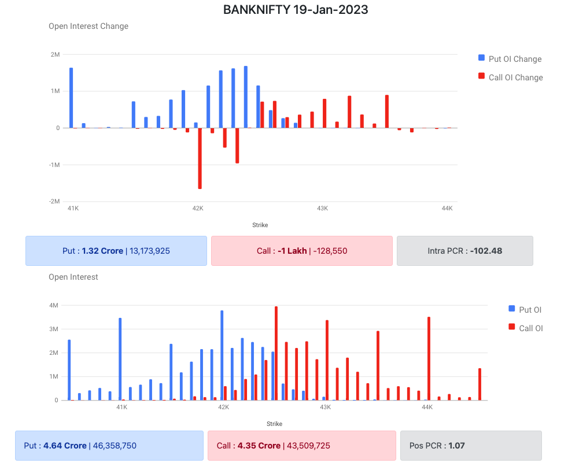
Task: Click the red Call OI Change legend swatch
Action: coord(481,77)
